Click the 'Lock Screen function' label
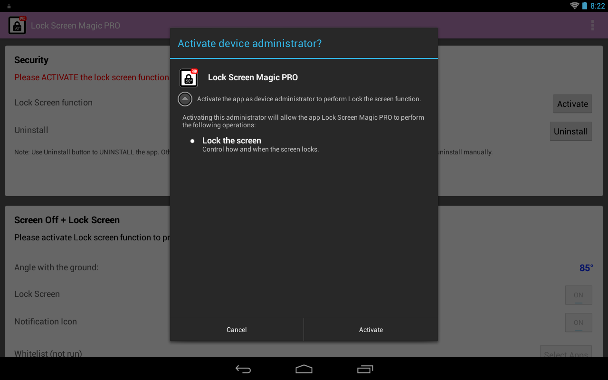The width and height of the screenshot is (608, 380). pos(53,103)
